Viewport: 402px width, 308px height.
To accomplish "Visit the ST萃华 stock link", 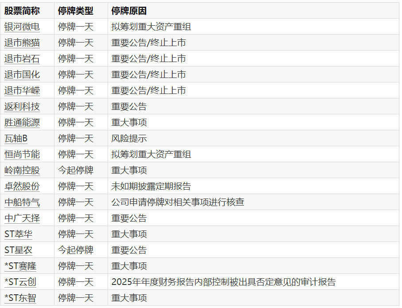I will (x=19, y=234).
